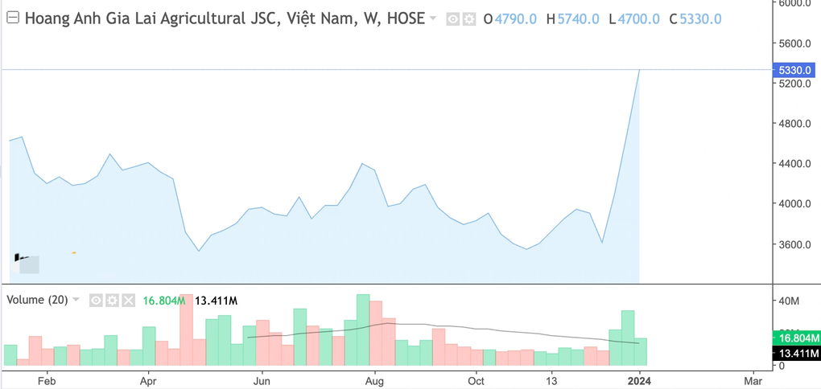
Task: Click the Volume (20) indicator label
Action: (37, 300)
